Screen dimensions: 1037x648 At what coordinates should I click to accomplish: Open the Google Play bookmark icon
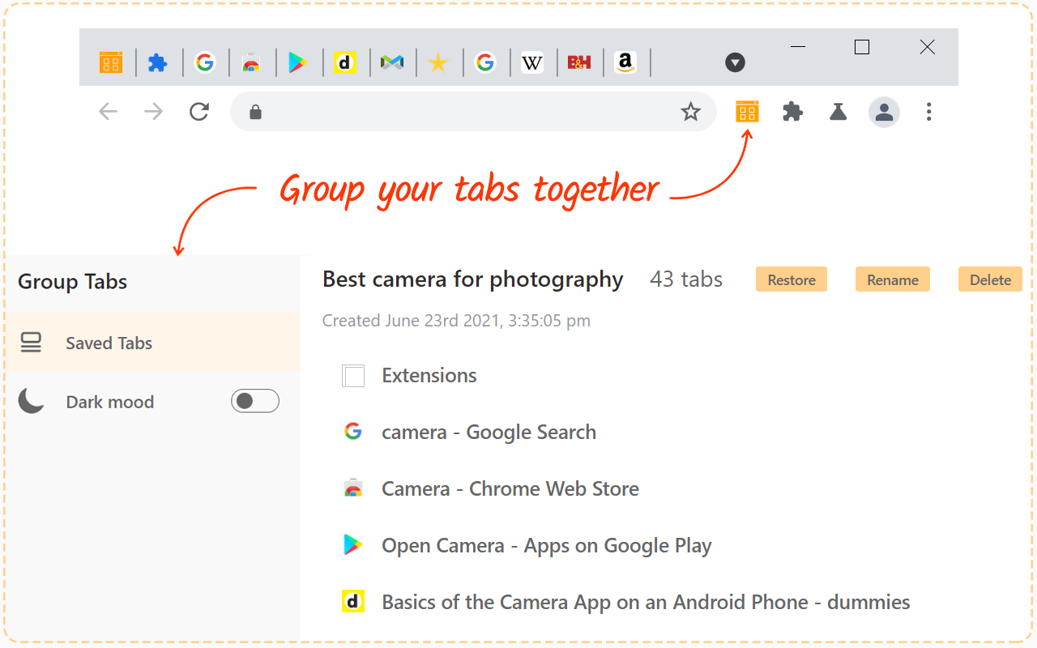coord(298,62)
